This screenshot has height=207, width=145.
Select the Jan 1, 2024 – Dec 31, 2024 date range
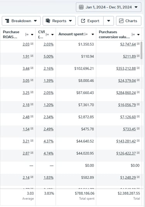point(109,7)
